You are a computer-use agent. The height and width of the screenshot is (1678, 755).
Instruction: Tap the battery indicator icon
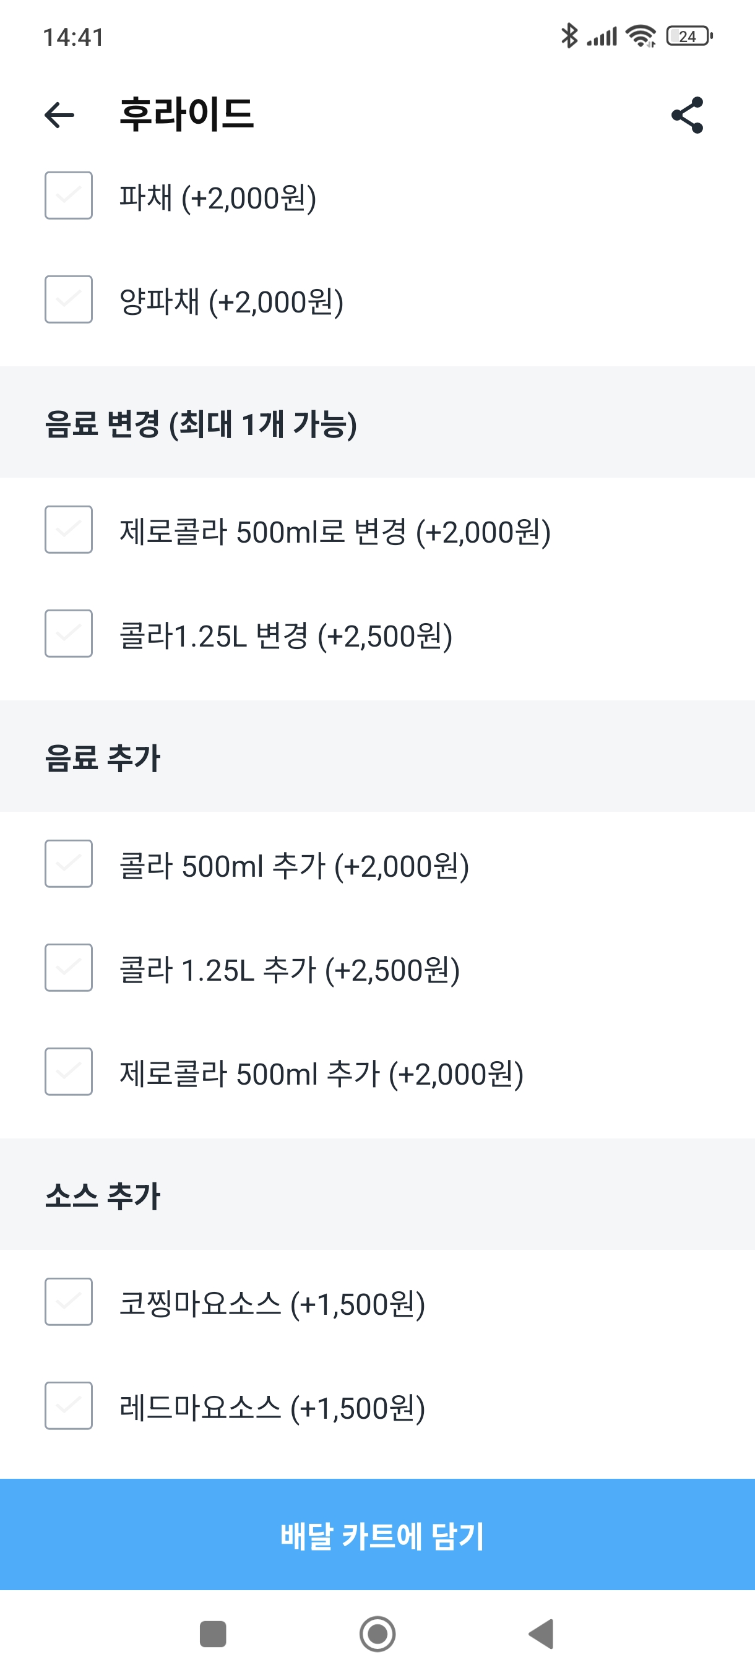(x=689, y=37)
